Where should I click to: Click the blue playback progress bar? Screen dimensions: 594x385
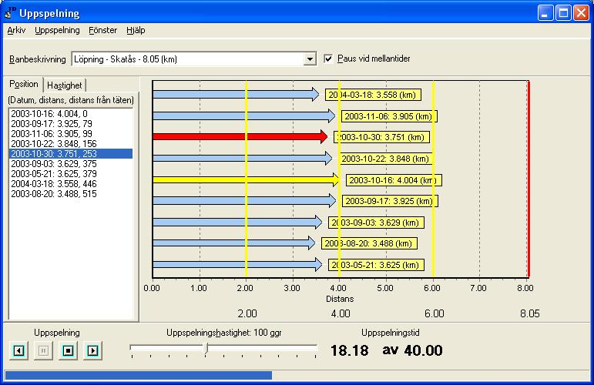pyautogui.click(x=139, y=375)
